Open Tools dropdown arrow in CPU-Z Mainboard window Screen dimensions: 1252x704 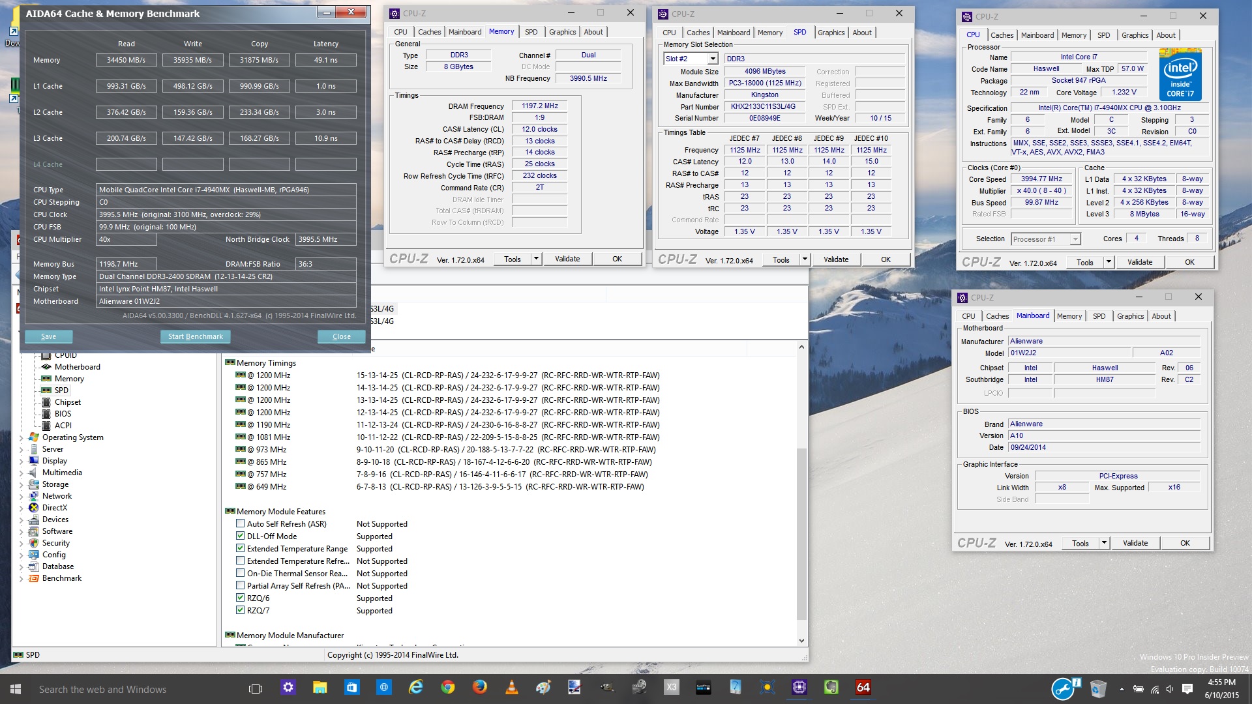[1104, 543]
